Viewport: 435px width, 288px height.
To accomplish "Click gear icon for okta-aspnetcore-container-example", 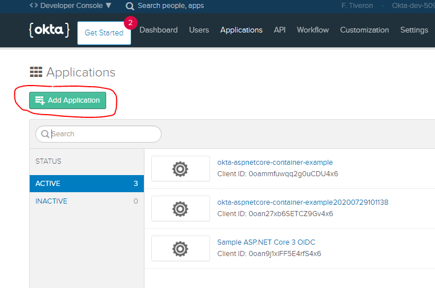I will (x=180, y=168).
